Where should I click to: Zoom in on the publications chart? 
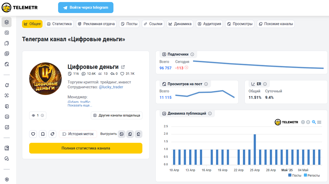[303, 122]
